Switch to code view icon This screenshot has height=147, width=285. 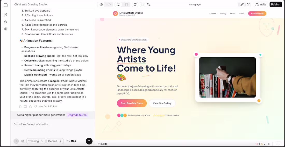point(109,5)
